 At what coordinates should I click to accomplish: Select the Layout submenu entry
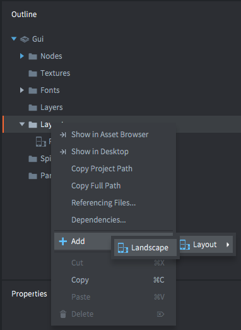[206, 245]
